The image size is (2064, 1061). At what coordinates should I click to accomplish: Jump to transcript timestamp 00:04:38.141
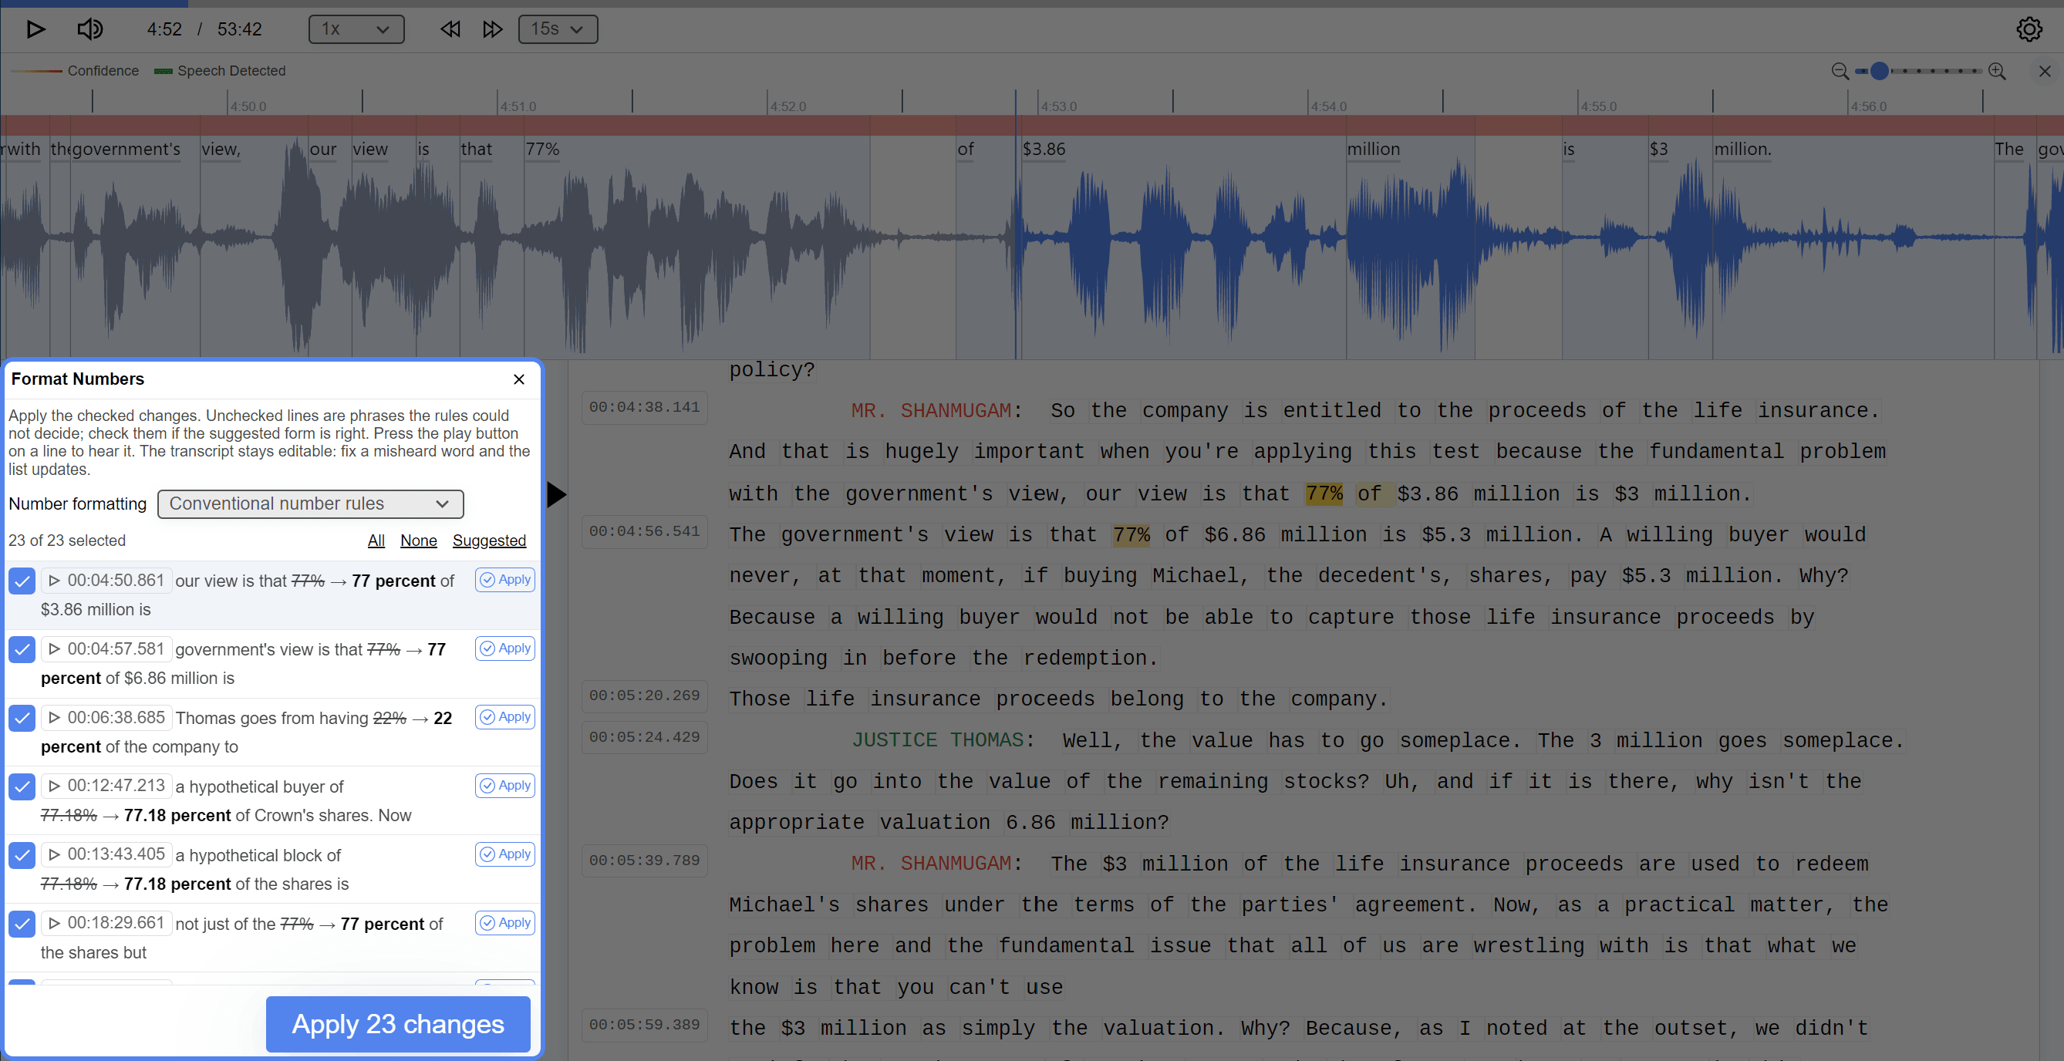click(x=644, y=408)
